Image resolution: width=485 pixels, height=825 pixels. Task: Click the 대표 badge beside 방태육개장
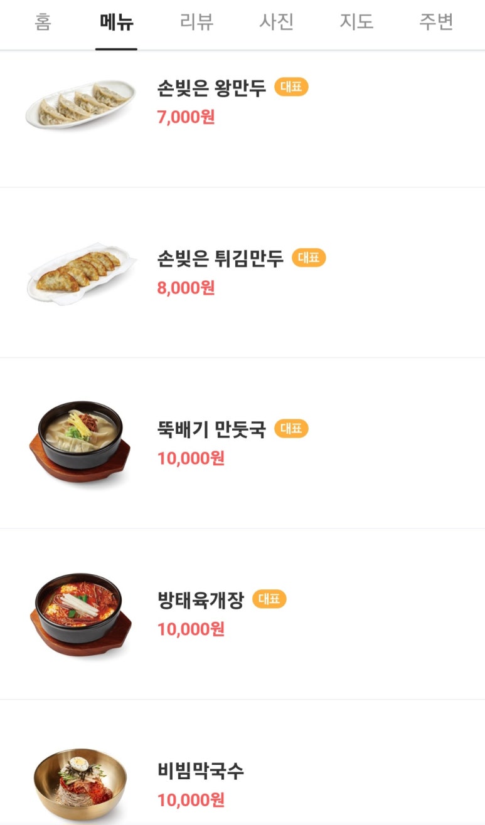pos(269,599)
